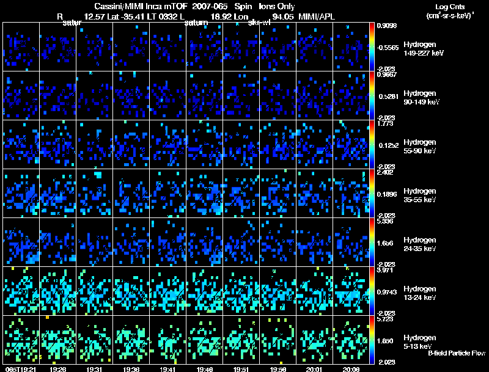Click the colorbar value 1.773
489x372 pixels.
(x=385, y=123)
